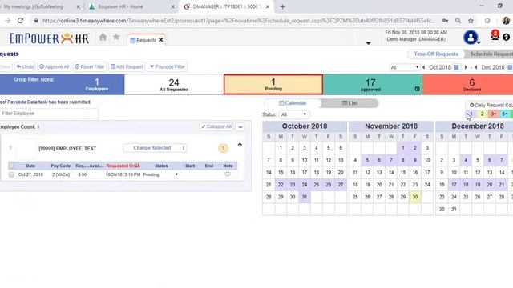Select December 17 in the calendar
The height and width of the screenshot is (288, 513).
tap(454, 185)
